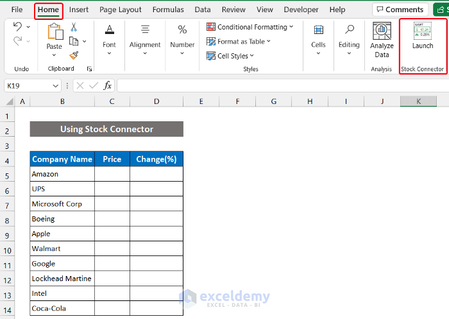Select the Walmart company cell
The image size is (449, 319).
[x=62, y=248]
